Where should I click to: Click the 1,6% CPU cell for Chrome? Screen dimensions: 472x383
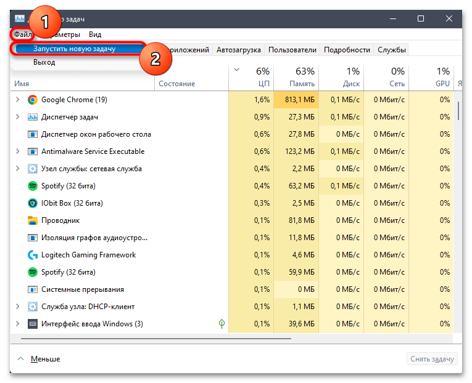[x=251, y=100]
